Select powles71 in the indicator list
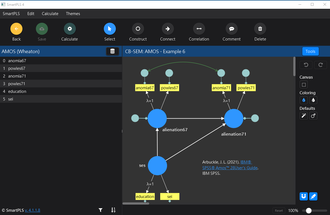 [61, 84]
